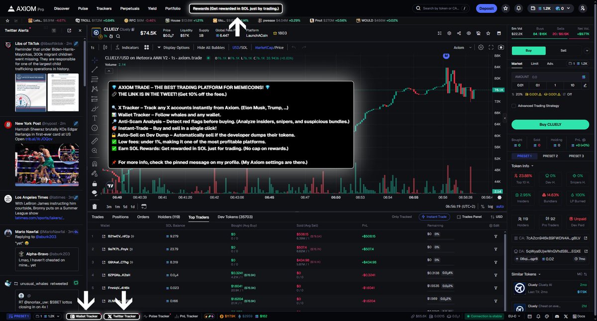The width and height of the screenshot is (597, 321).
Task: Select the ruler measure tool
Action: tap(95, 141)
